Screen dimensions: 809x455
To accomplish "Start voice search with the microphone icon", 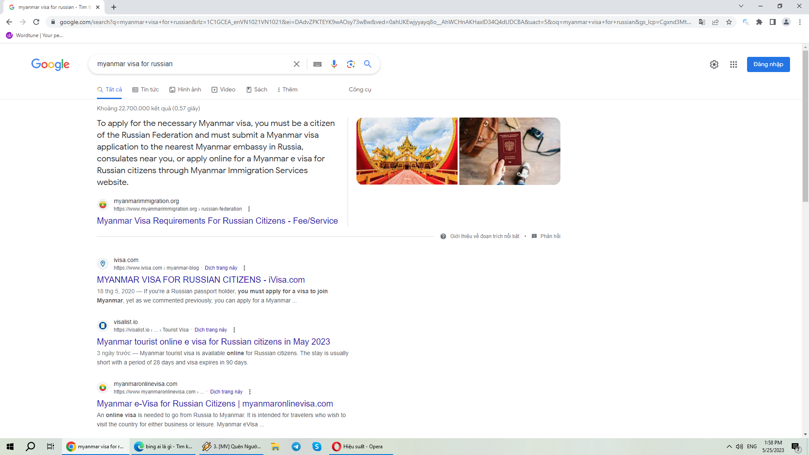I will (x=334, y=64).
